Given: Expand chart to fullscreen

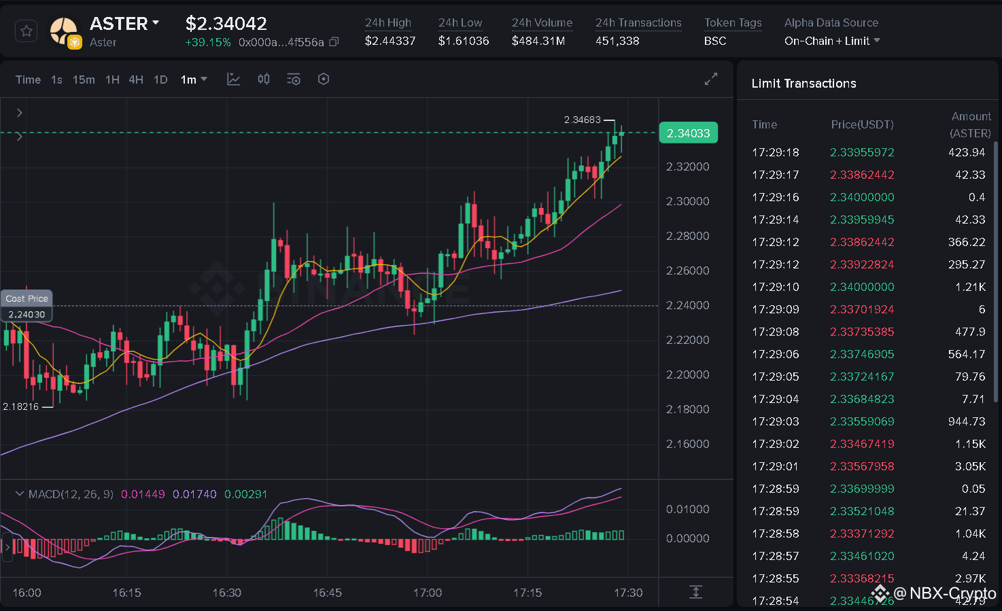Looking at the screenshot, I should pyautogui.click(x=711, y=80).
